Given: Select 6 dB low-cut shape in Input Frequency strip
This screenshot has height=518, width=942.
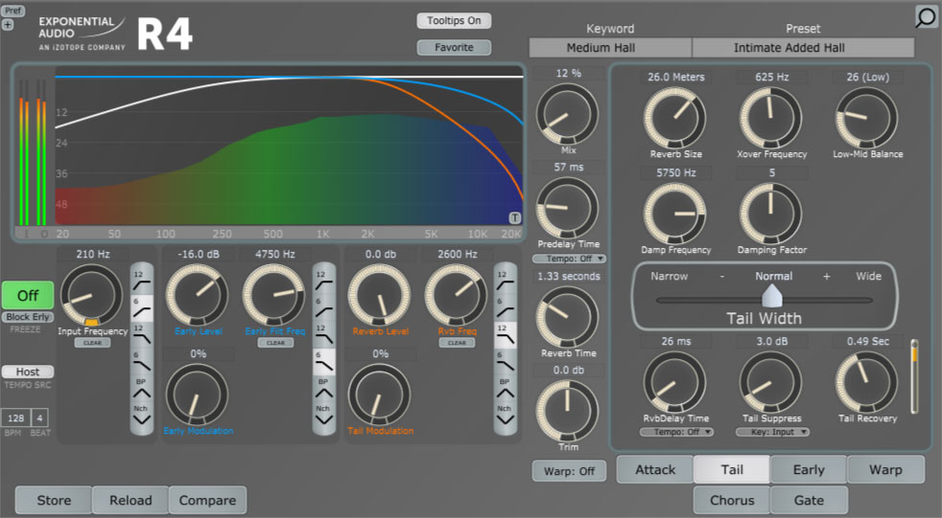Looking at the screenshot, I should click(x=142, y=308).
